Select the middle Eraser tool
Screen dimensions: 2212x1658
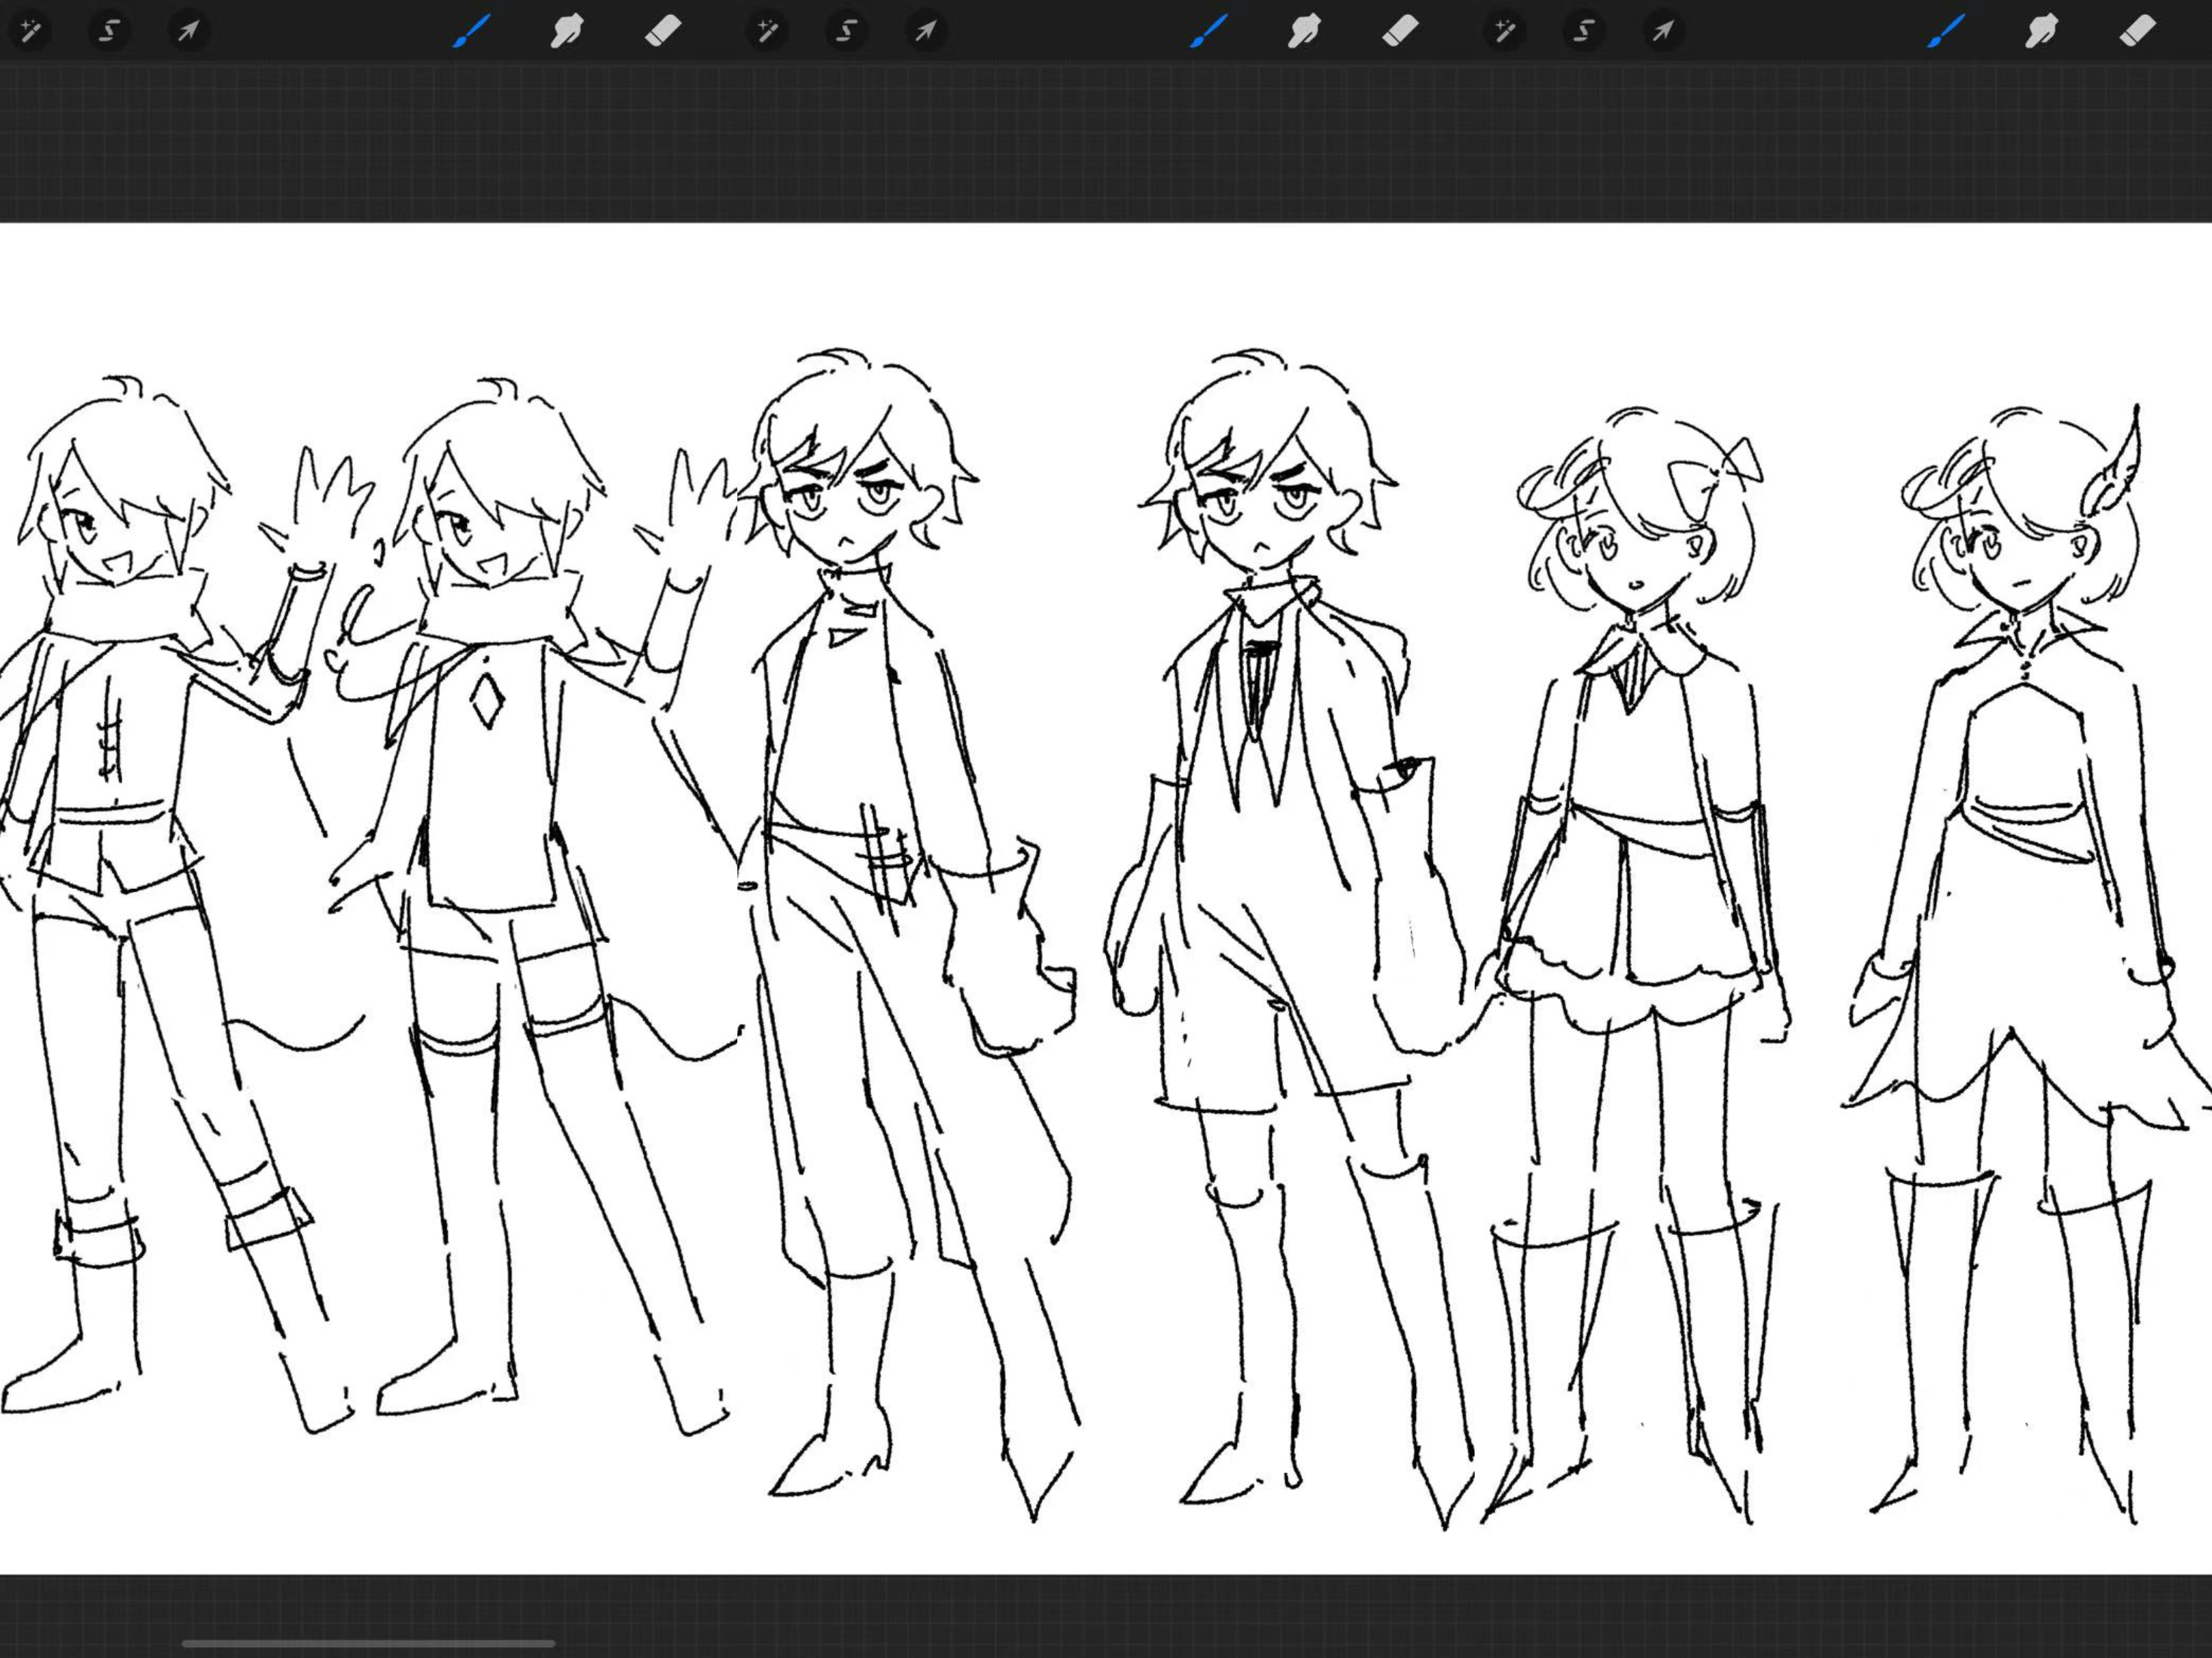pos(1400,31)
